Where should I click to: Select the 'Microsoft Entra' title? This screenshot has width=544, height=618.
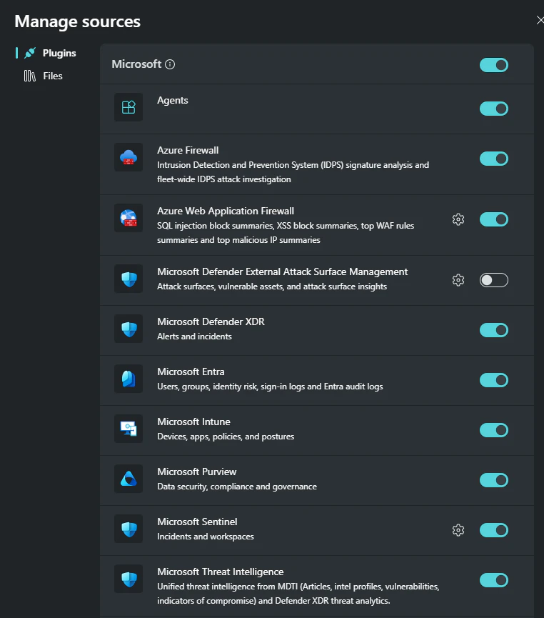pyautogui.click(x=191, y=372)
